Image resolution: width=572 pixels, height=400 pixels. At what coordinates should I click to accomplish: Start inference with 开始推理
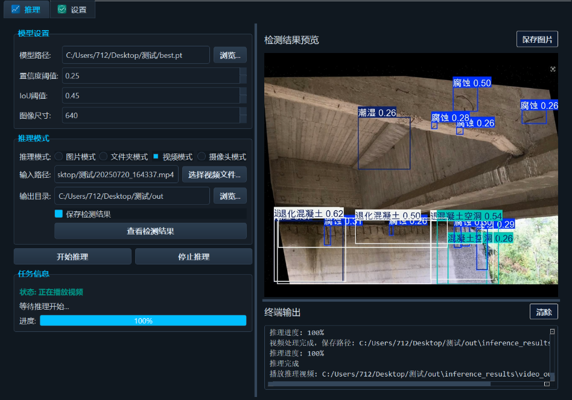[72, 256]
